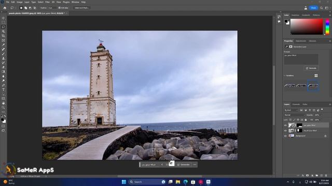Delete layer using trash icon

[326, 176]
